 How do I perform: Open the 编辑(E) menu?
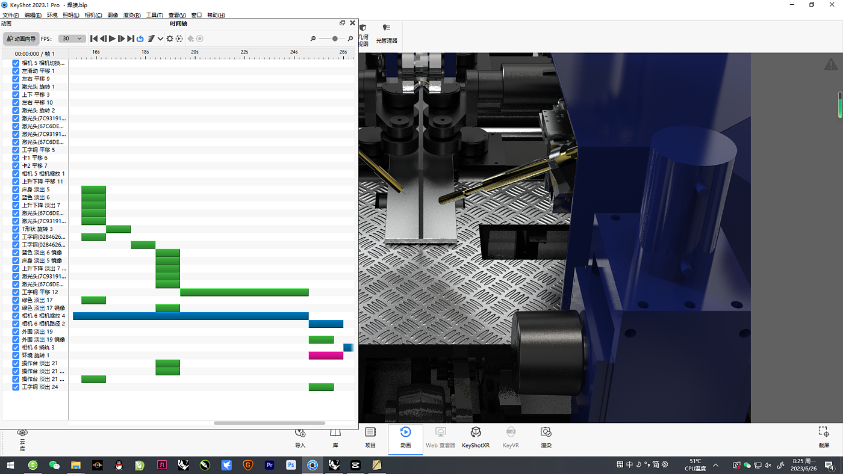[x=33, y=15]
